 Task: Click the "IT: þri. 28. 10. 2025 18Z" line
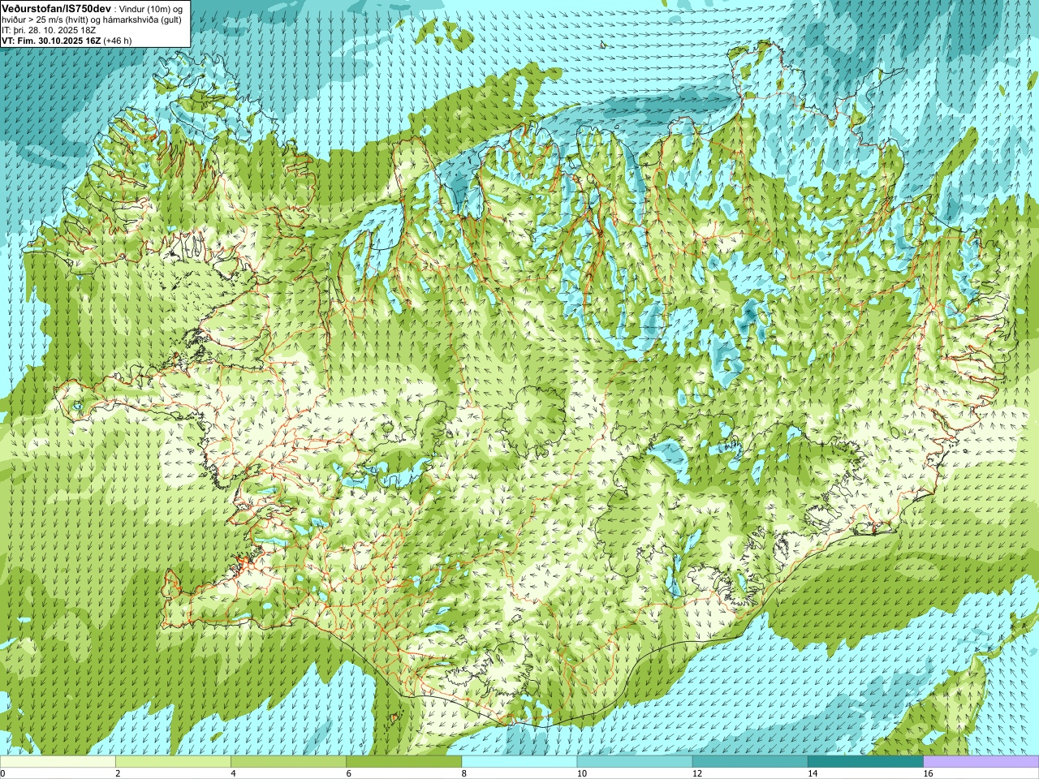[49, 30]
